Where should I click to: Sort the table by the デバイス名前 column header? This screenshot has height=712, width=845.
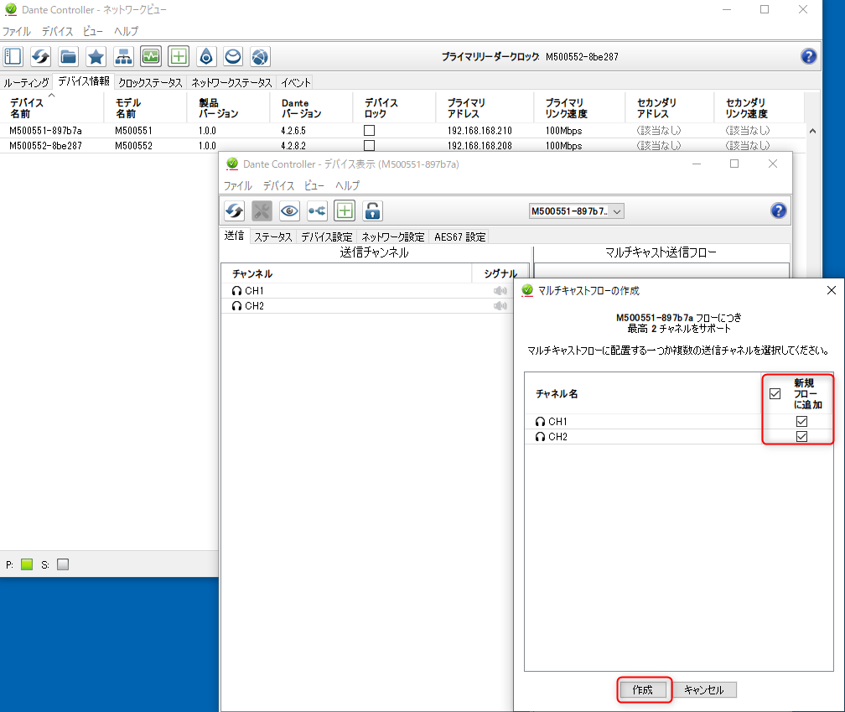click(x=52, y=108)
